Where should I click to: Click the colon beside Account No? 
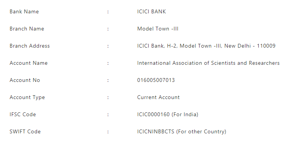point(108,80)
